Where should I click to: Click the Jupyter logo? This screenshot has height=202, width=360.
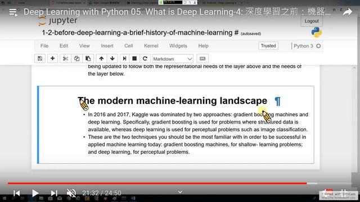(58, 21)
